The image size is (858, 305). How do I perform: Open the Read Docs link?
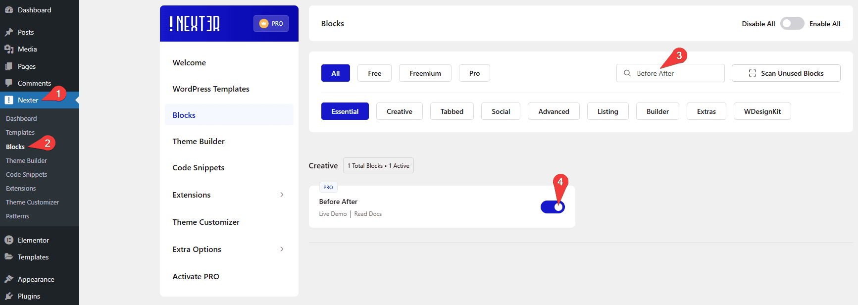[x=368, y=214]
